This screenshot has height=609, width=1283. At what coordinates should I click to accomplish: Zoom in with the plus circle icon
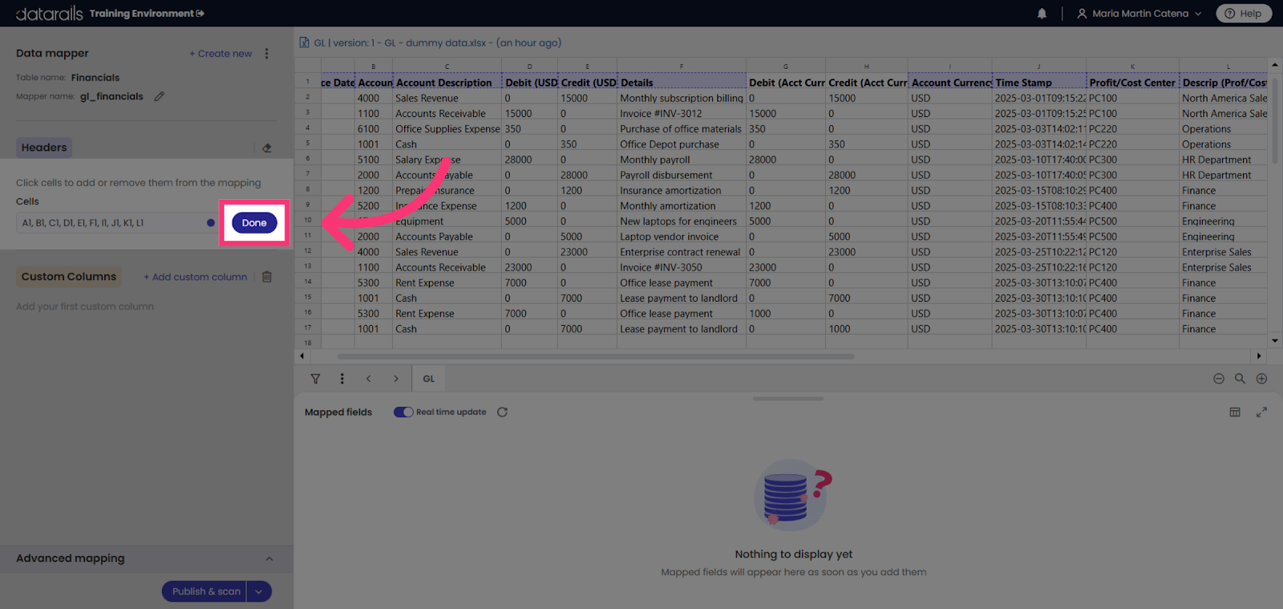point(1261,379)
